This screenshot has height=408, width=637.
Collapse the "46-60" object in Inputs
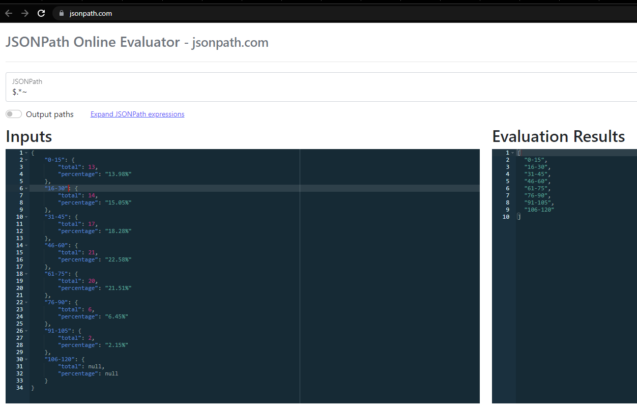point(25,245)
